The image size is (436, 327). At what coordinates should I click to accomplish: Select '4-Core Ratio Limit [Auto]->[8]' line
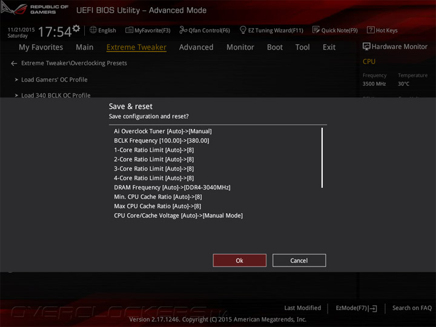(154, 178)
